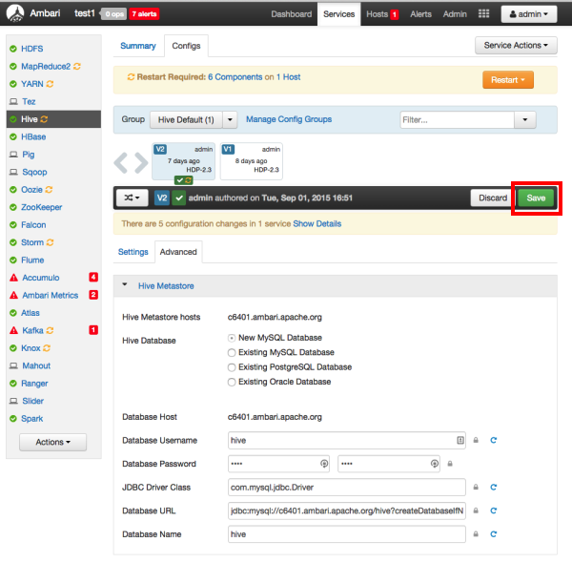The height and width of the screenshot is (563, 572).
Task: Click lock icon beside JDBC Driver Class
Action: point(476,487)
